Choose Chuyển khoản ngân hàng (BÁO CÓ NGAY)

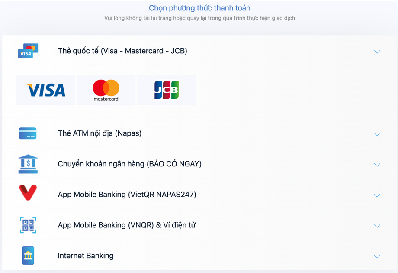click(x=129, y=164)
